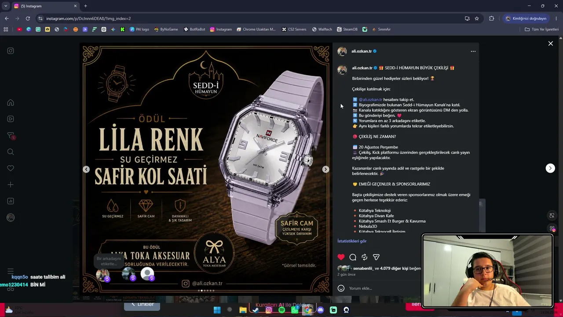563x317 pixels.
Task: Open the Windows Start menu
Action: (x=217, y=310)
